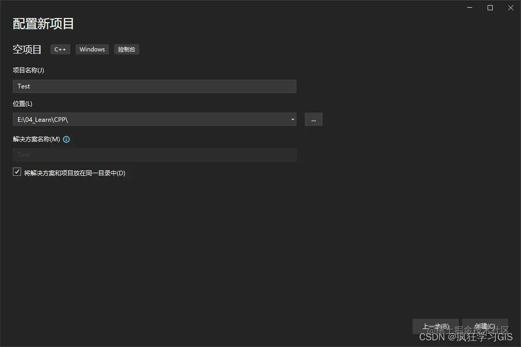
Task: Click the greyed-out 解决方案名称 input field
Action: [155, 155]
